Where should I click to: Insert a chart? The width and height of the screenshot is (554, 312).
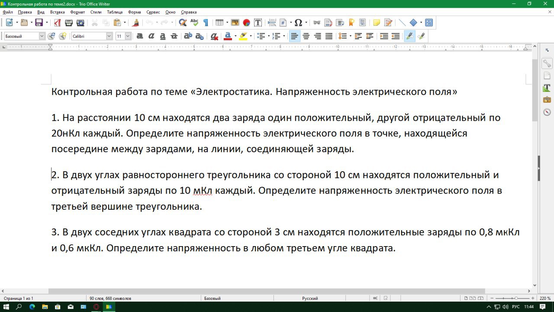pyautogui.click(x=246, y=23)
